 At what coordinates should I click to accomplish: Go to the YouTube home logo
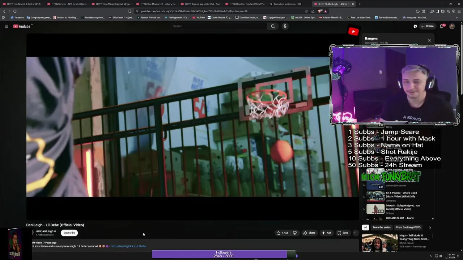22,26
